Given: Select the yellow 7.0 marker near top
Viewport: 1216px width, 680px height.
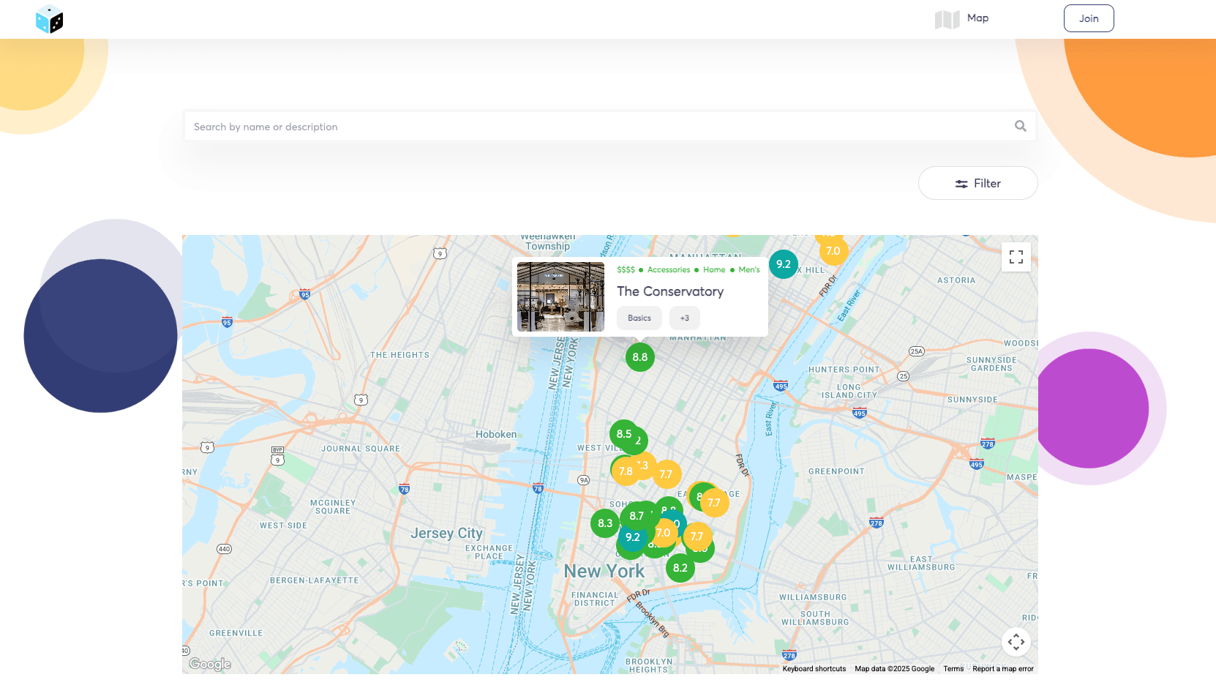Looking at the screenshot, I should [x=833, y=251].
